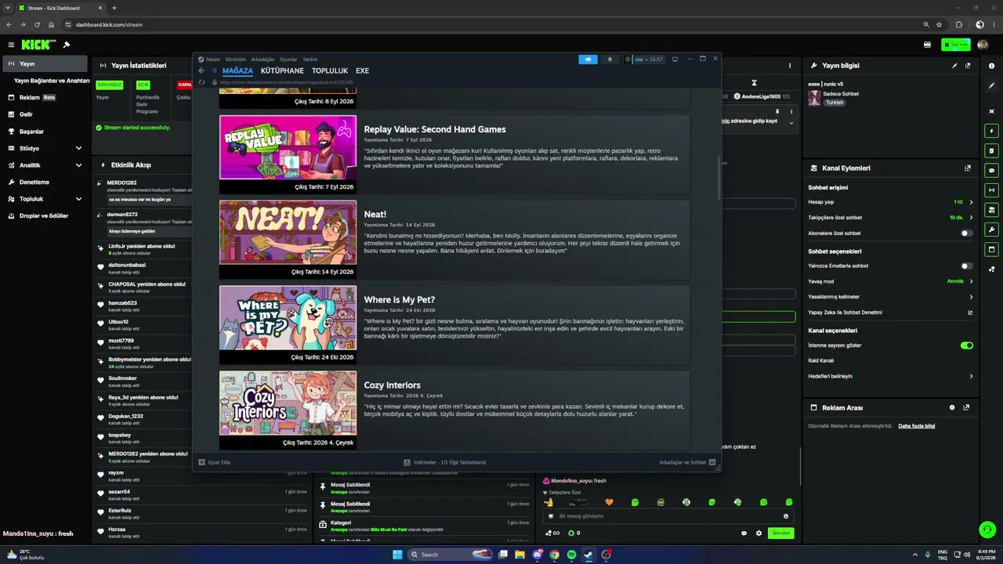Pop out the Kanal Eylemleri panel

[x=968, y=168]
